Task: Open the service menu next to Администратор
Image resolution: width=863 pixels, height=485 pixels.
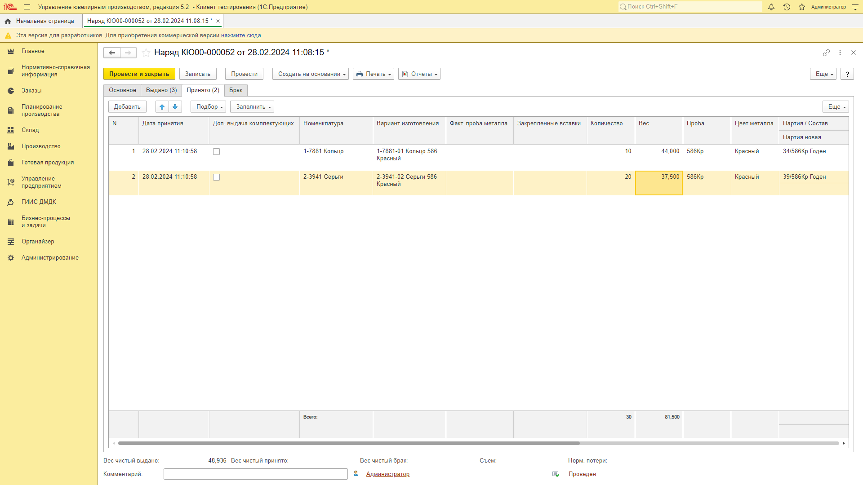Action: [855, 7]
